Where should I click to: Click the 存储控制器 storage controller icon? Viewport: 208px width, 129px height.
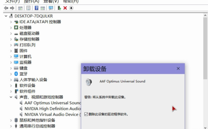[16, 39]
